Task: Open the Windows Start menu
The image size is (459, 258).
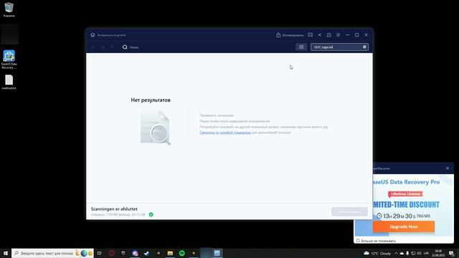Action: coord(6,253)
